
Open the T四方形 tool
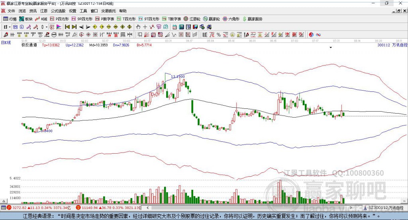126,19
